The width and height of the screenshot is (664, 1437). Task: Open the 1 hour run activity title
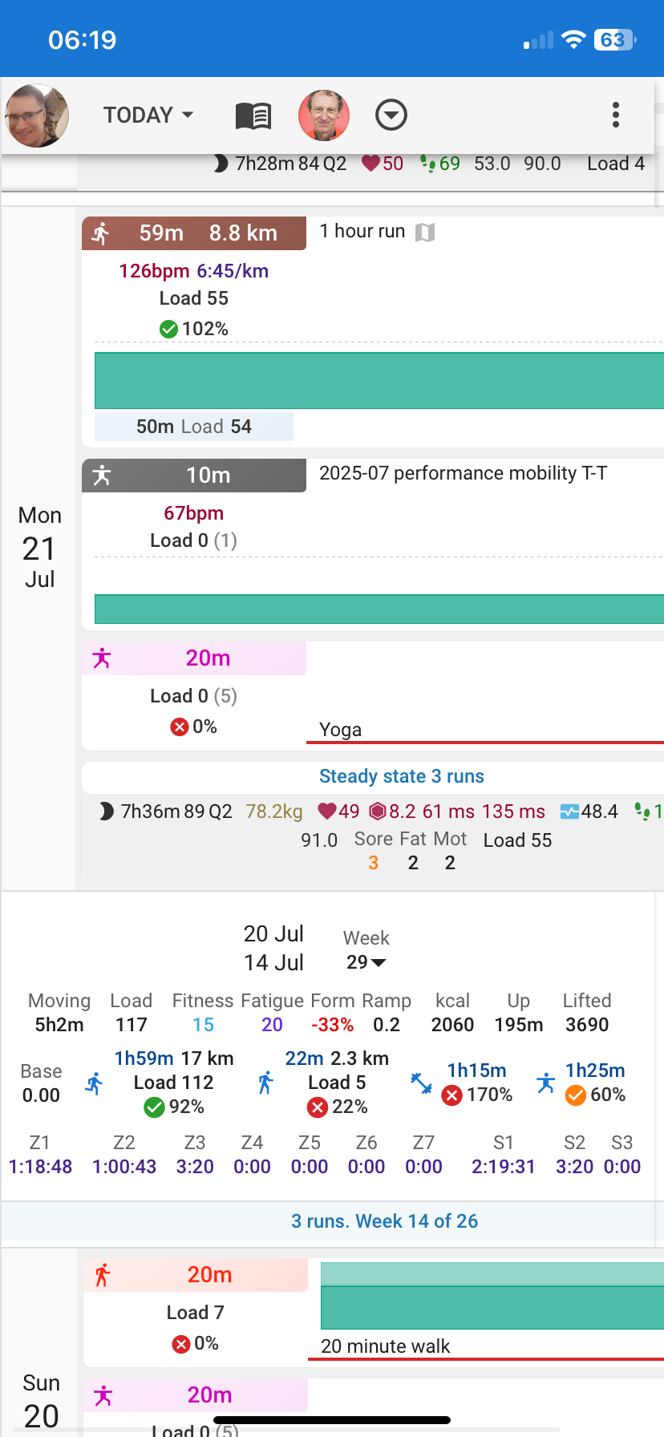pyautogui.click(x=362, y=232)
